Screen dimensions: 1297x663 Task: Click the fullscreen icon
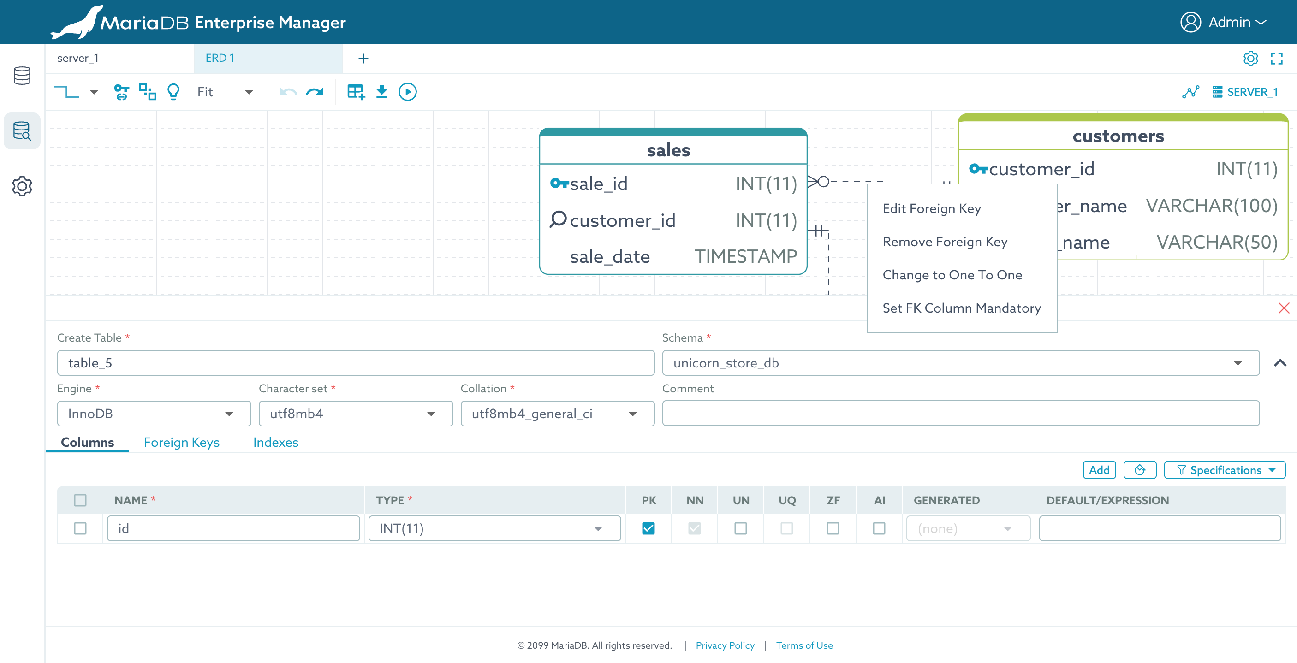click(1276, 59)
